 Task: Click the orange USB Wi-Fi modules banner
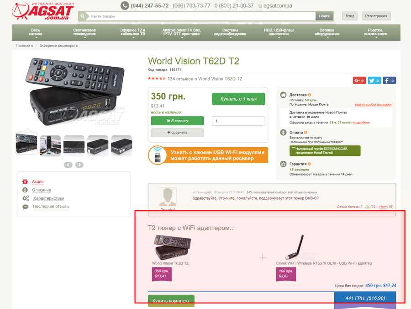click(208, 155)
